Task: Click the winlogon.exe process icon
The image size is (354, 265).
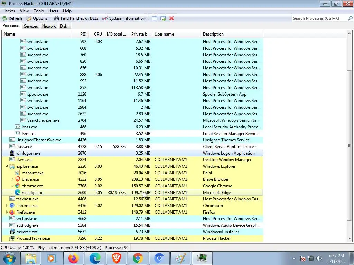Action: pyautogui.click(x=12, y=153)
